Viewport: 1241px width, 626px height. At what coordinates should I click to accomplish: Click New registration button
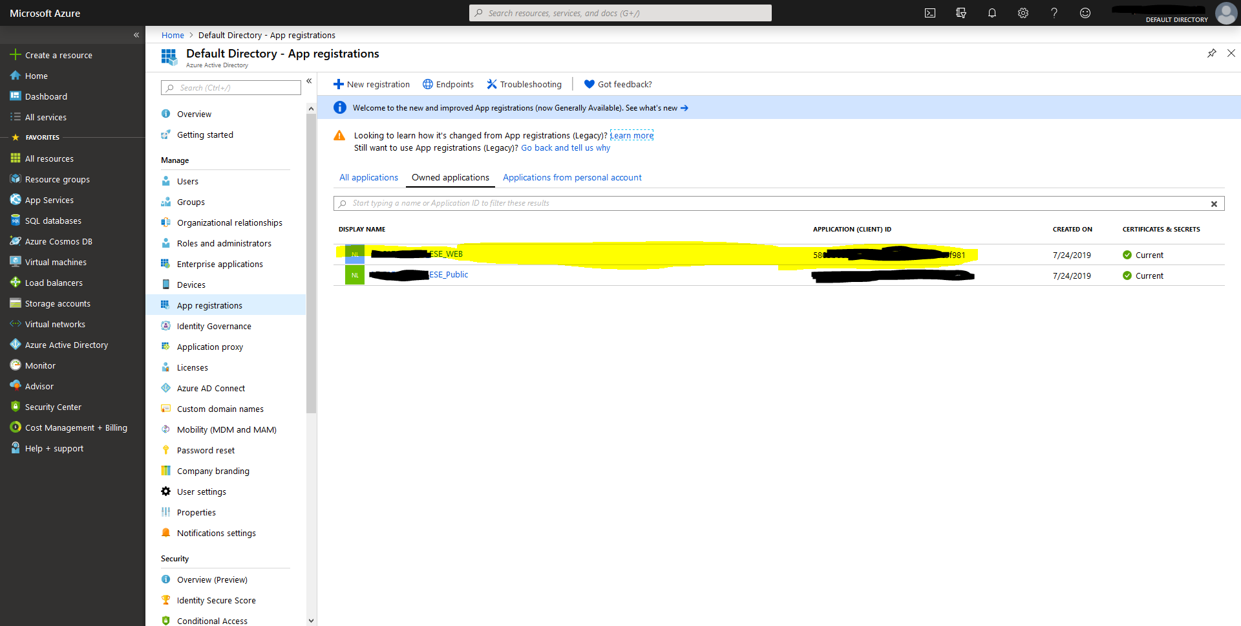[372, 84]
